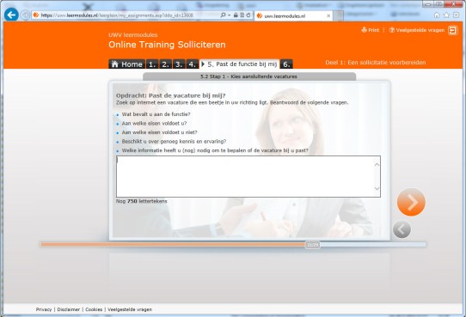Click the exit/logout icon in orange header
Viewport: 466px width, 317px height.
point(453,30)
